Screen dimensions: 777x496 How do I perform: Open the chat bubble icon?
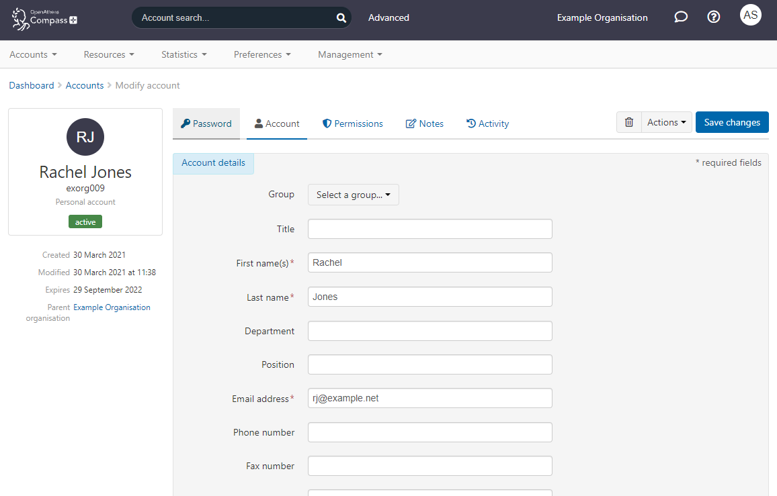click(681, 17)
